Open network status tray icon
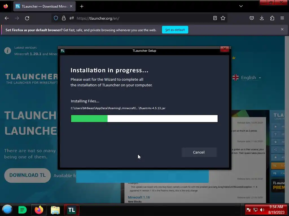 255,210
